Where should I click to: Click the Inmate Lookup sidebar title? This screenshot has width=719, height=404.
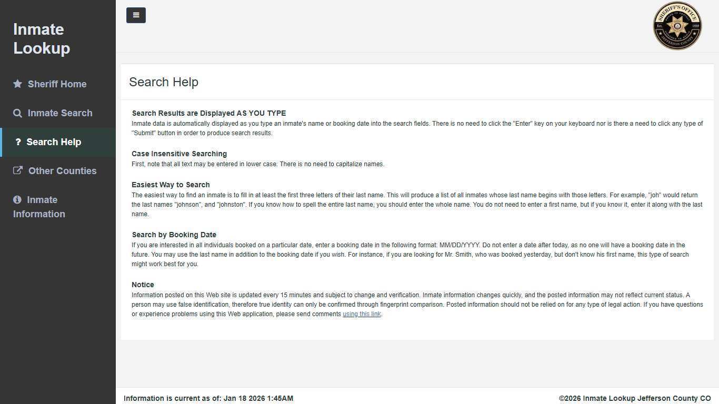click(x=42, y=38)
